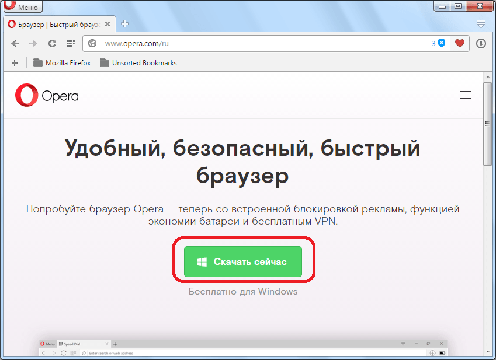Screen dimensions: 496x360
Task: Open Speed Dial grid icon
Action: [71, 44]
